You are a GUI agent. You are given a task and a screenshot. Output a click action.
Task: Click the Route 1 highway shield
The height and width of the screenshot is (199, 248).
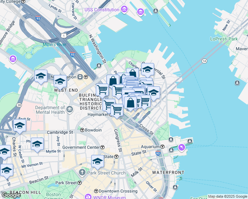(64, 35)
